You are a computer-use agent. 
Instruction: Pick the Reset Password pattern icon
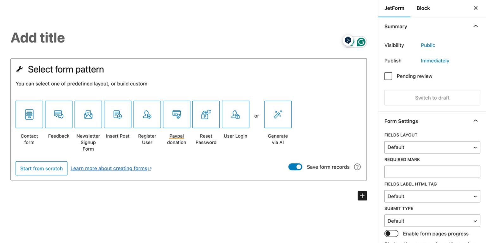pos(206,114)
